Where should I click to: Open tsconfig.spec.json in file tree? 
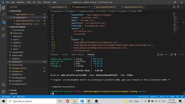(x=19, y=84)
